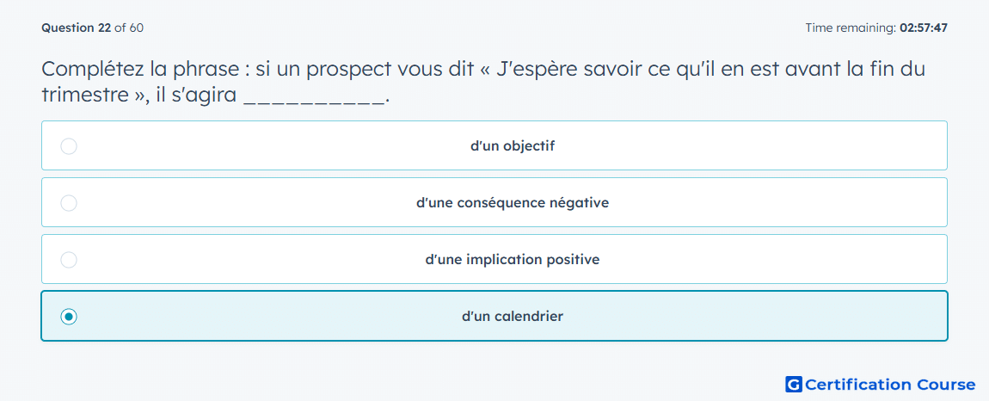Select the "d'une conséquence négative" radio button
Viewport: 989px width, 401px height.
69,203
